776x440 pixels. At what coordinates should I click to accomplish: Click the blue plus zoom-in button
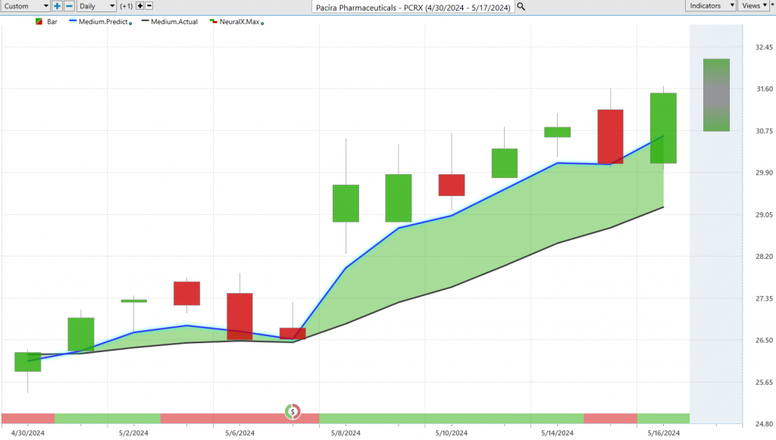pos(57,6)
